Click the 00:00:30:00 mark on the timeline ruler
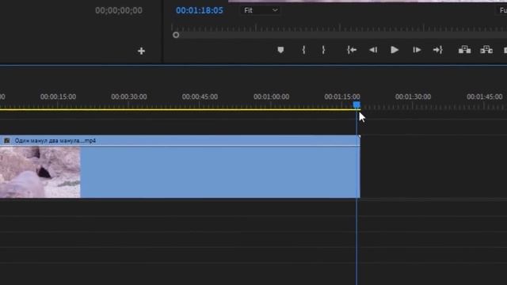 point(129,97)
